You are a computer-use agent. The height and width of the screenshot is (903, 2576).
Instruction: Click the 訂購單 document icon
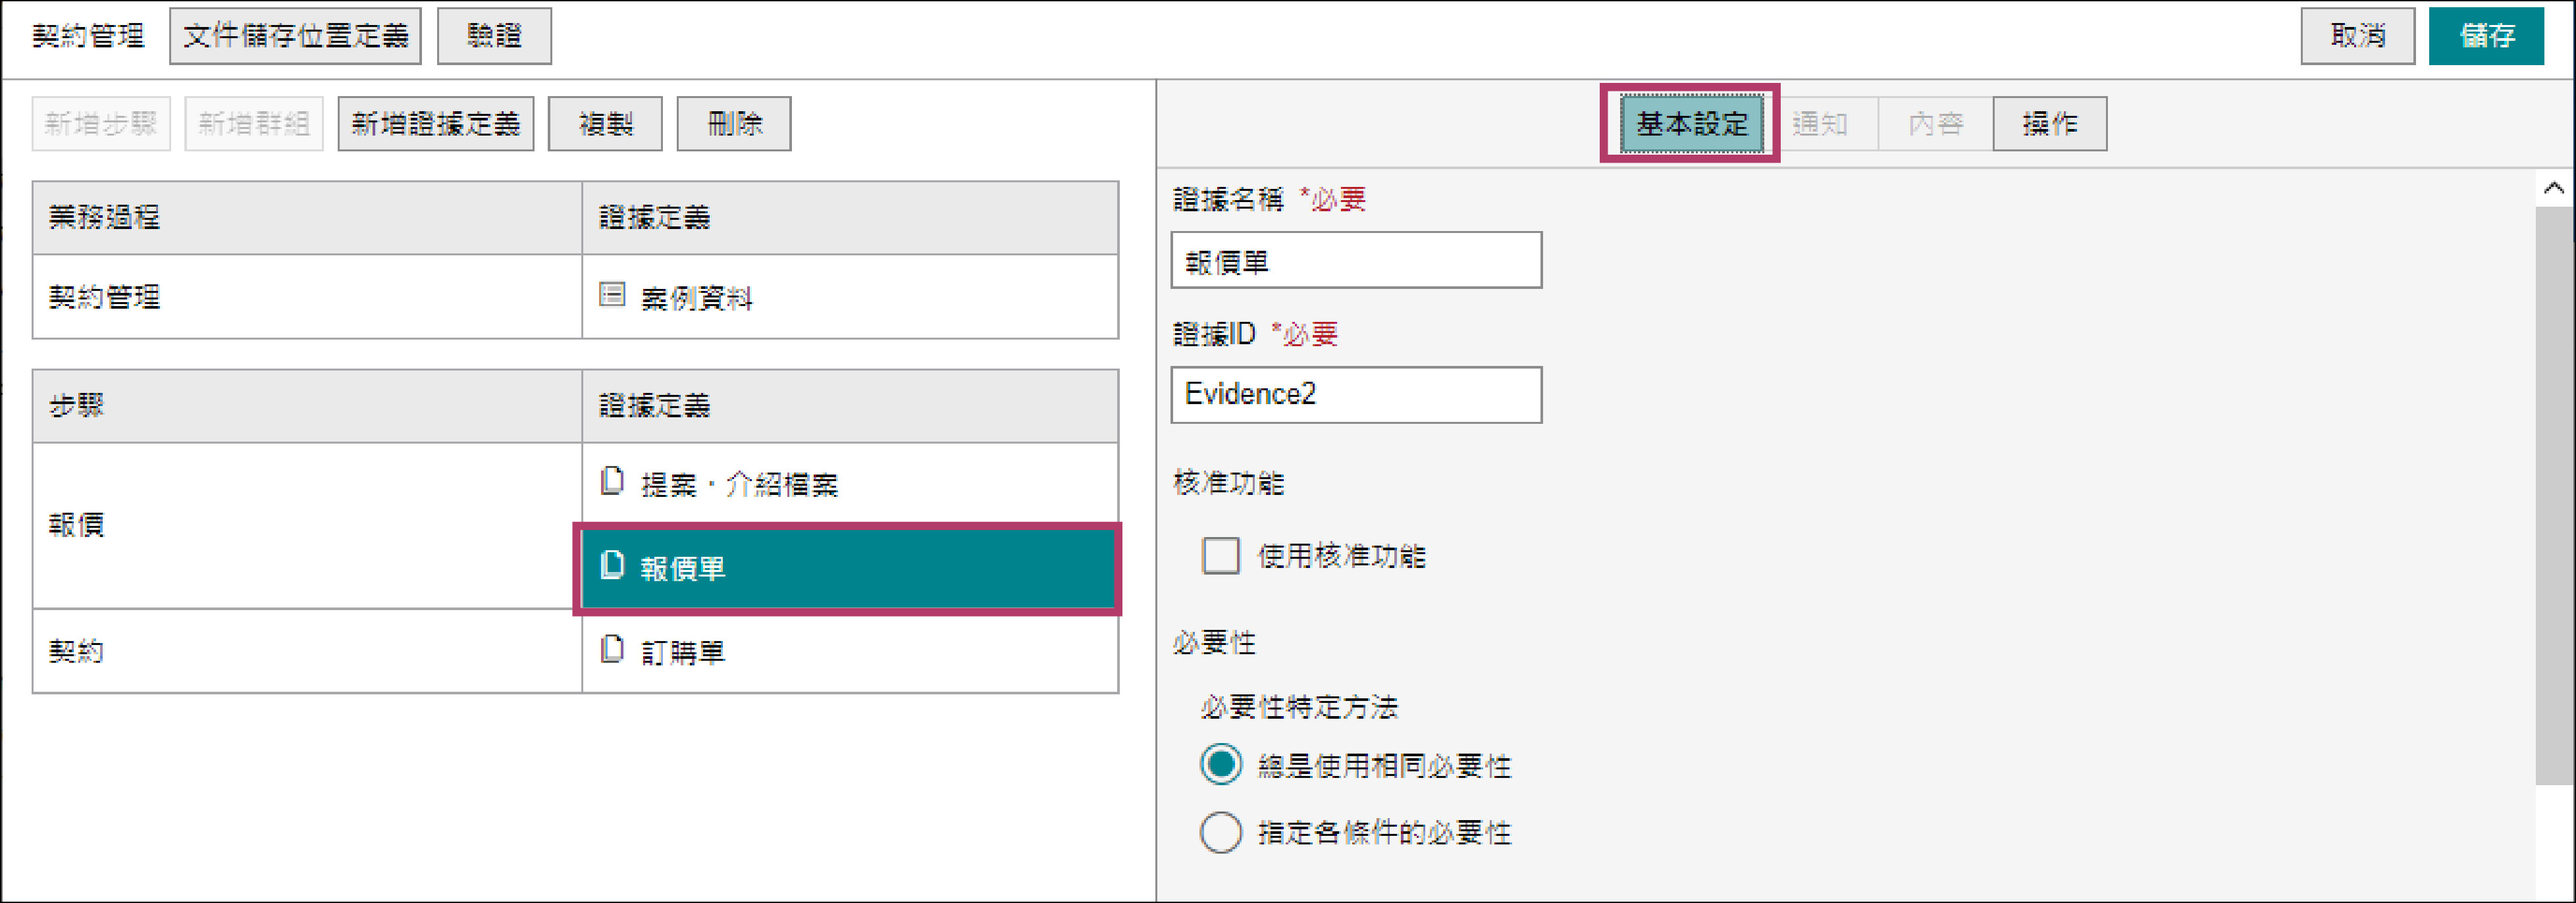tap(612, 650)
